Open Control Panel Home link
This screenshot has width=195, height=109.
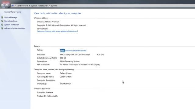12,12
